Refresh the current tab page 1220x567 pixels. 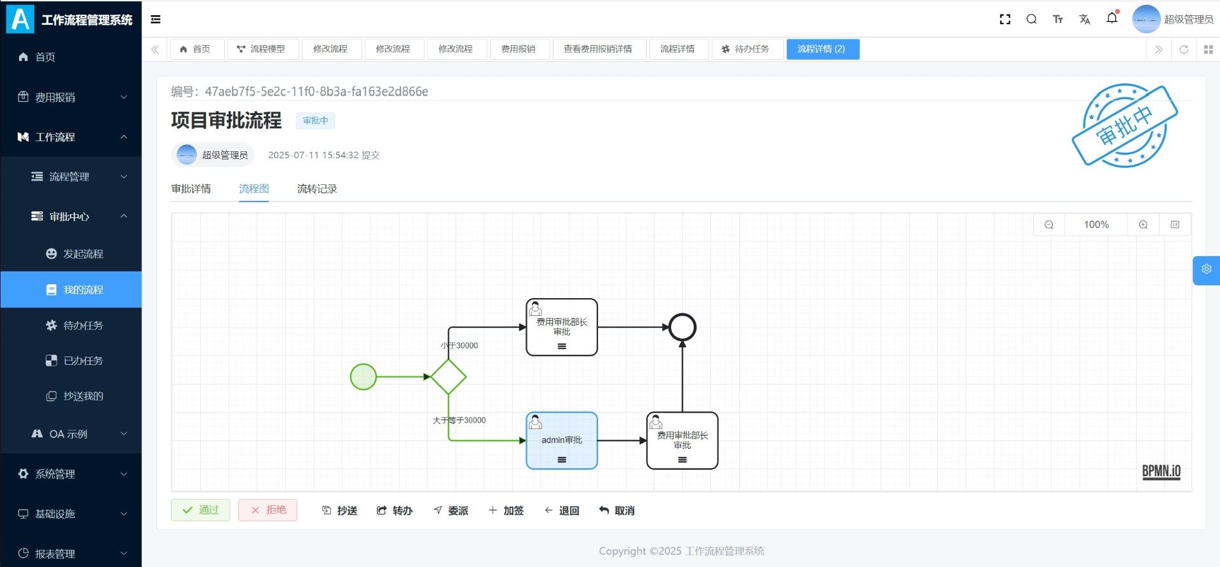coord(1183,50)
